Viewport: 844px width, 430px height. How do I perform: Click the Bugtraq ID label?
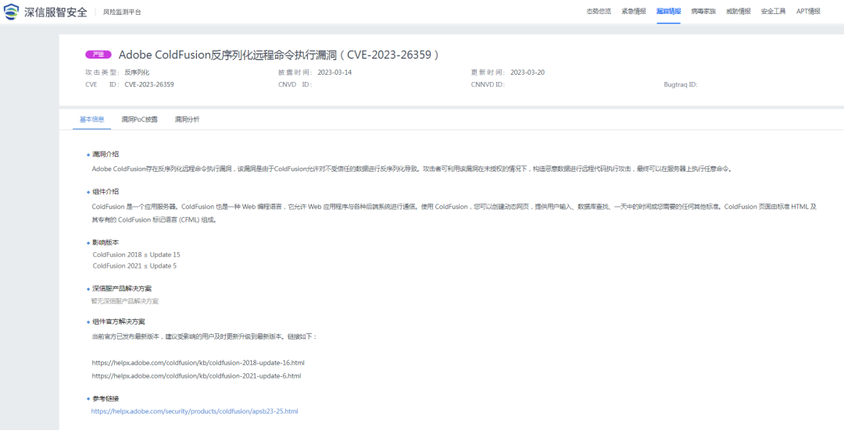coord(681,84)
